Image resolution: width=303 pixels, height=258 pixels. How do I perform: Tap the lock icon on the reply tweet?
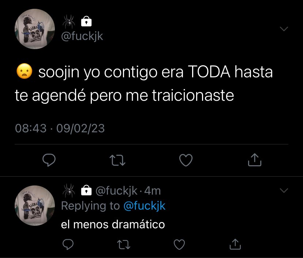pos(86,190)
